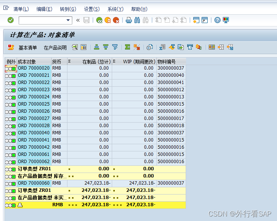Screen dimensions: 277x221
Task: Open the 系统(Y) menu
Action: point(115,9)
